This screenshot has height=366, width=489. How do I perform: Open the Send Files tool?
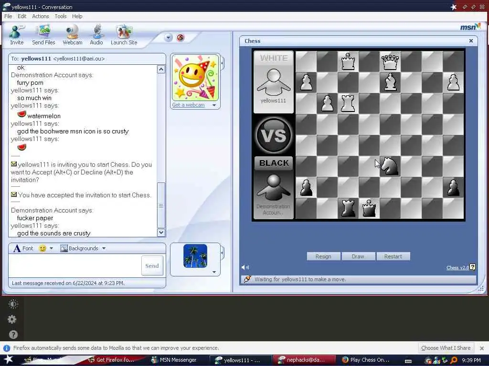(x=43, y=34)
